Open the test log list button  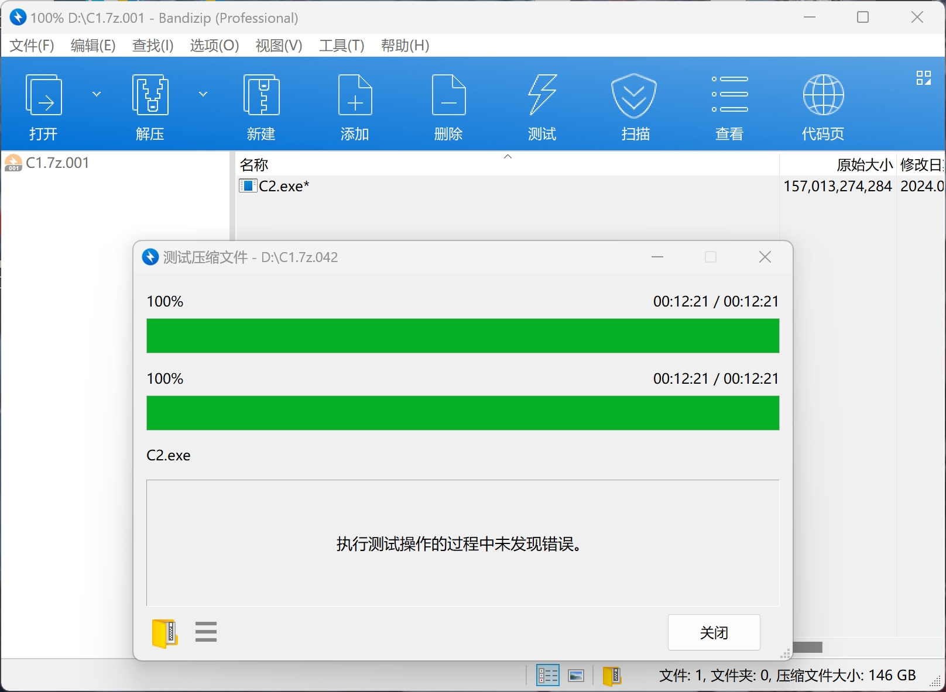pos(206,632)
